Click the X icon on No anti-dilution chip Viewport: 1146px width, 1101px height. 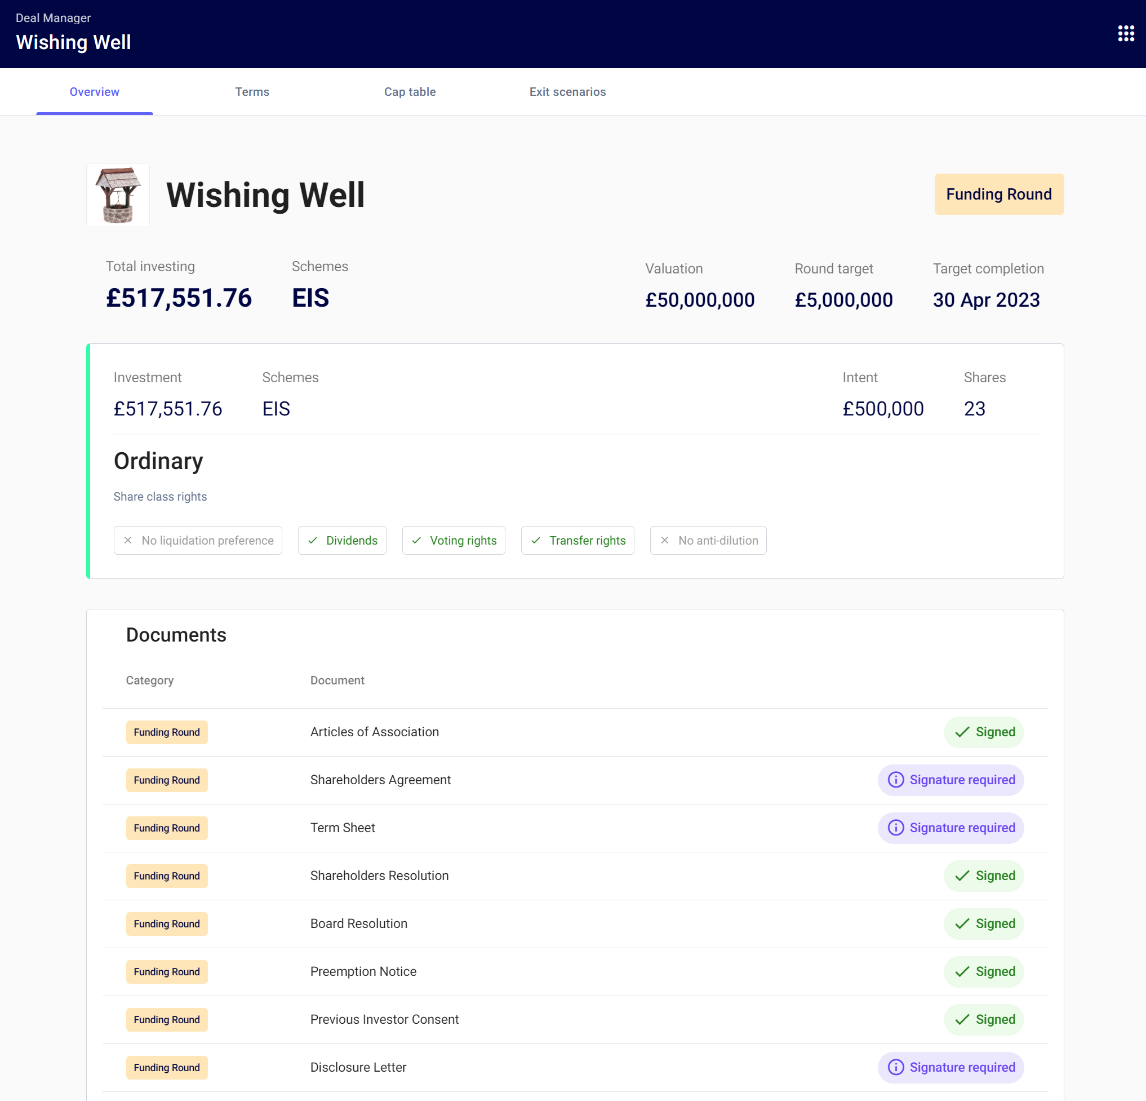pos(664,540)
